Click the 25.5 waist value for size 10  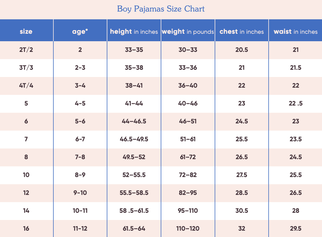point(295,175)
